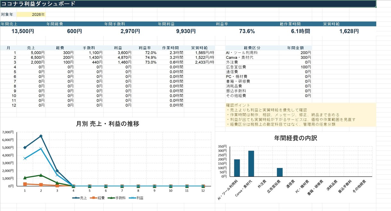
Task: Select the 1,628円 effective hourly wage value
Action: coord(349,31)
